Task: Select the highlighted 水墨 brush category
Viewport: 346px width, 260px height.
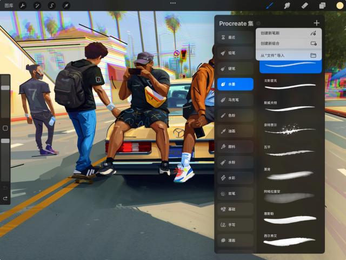Action: pos(235,84)
